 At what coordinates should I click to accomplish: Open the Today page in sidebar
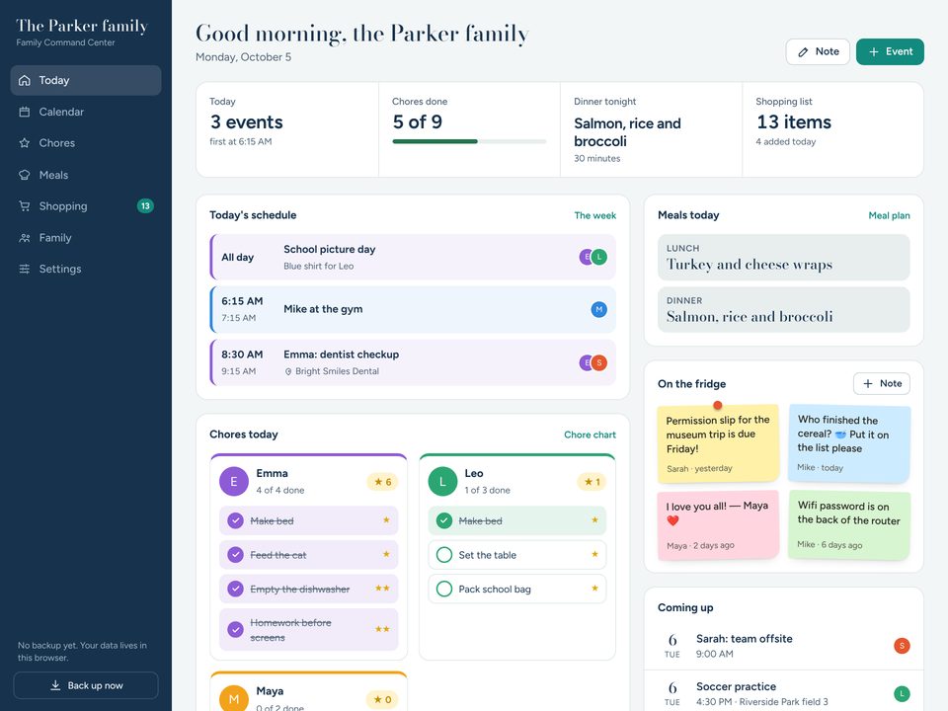pyautogui.click(x=86, y=80)
